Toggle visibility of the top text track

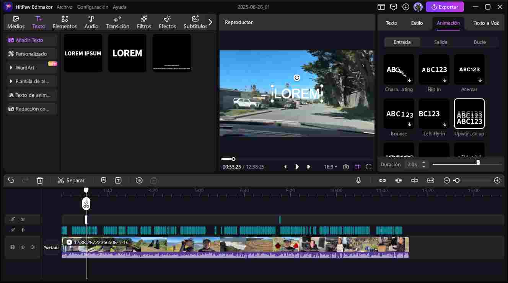coord(23,219)
